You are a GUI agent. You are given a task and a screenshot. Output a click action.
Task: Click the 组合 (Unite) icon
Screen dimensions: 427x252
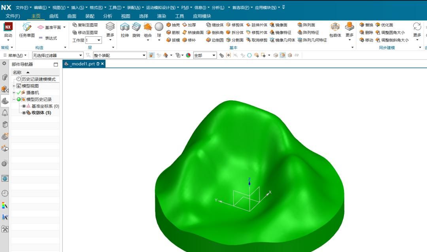[147, 27]
